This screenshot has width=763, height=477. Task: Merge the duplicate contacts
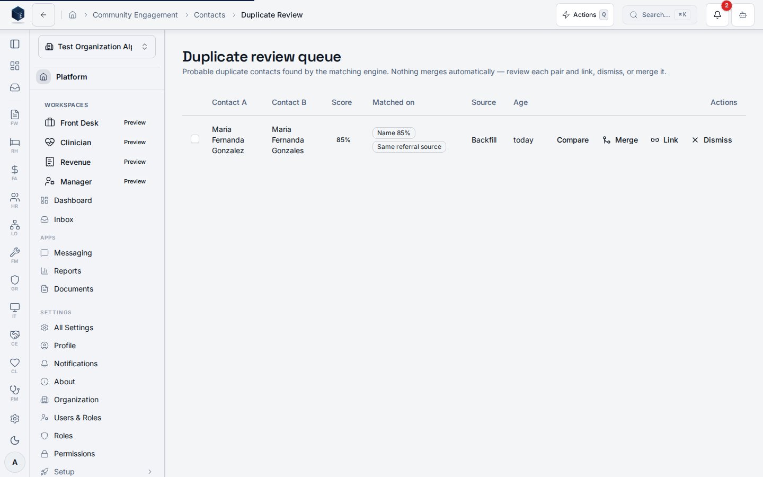(x=620, y=140)
